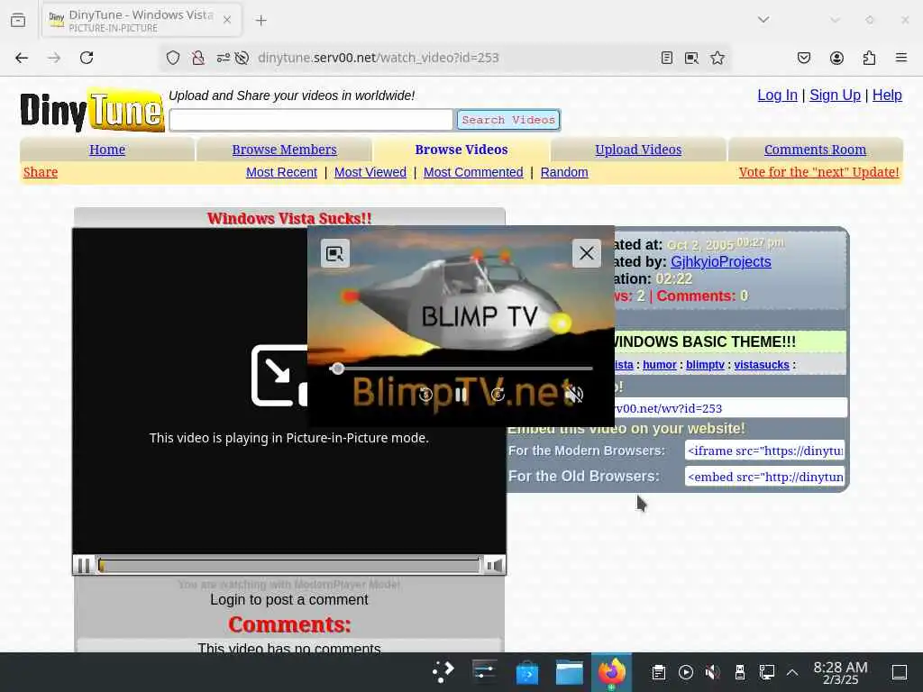The image size is (923, 692).
Task: Seek forward 5 seconds in PiP
Action: point(498,395)
